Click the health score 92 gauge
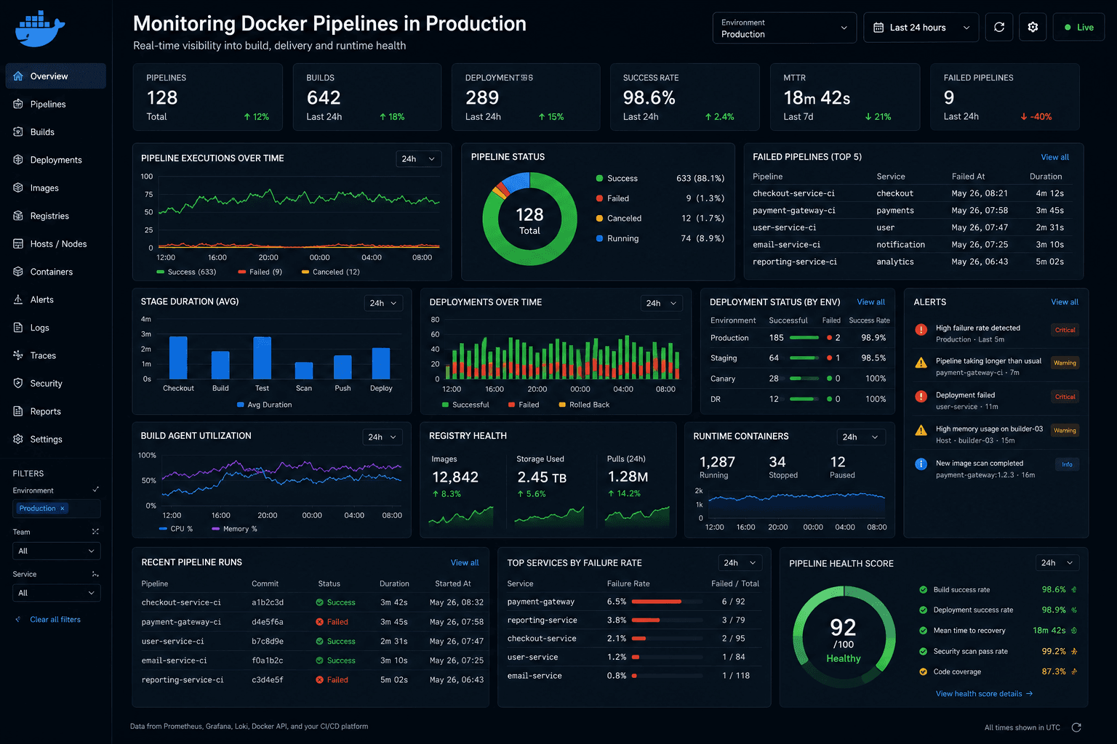1117x744 pixels. (844, 637)
